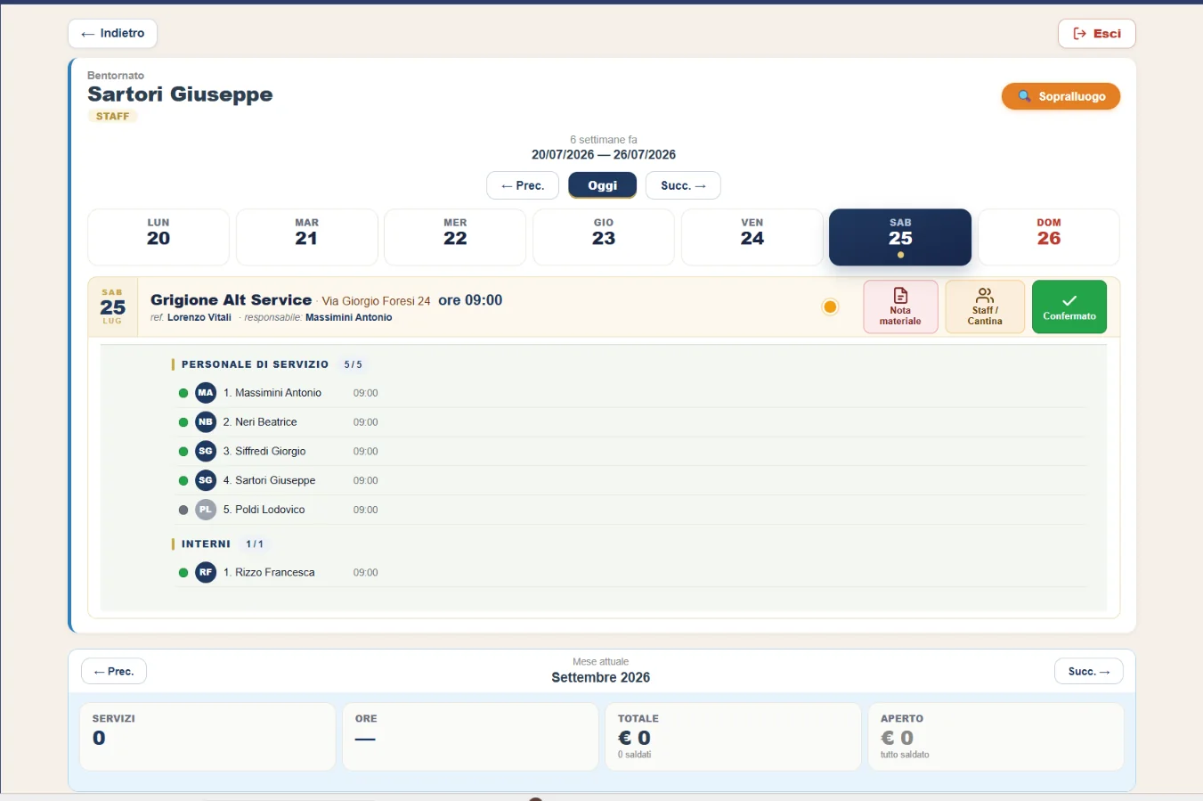The width and height of the screenshot is (1203, 801).
Task: Click the Totale summary card
Action: (733, 737)
